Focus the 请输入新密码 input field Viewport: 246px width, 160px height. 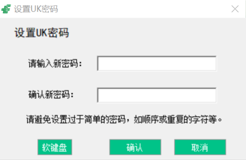click(157, 63)
